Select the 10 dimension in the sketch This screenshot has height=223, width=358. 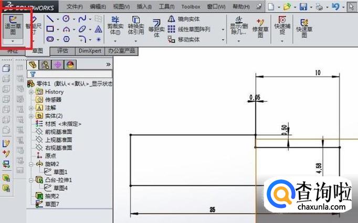[x=318, y=73]
